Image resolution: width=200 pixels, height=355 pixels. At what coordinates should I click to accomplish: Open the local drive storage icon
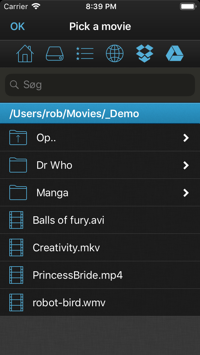tap(55, 54)
